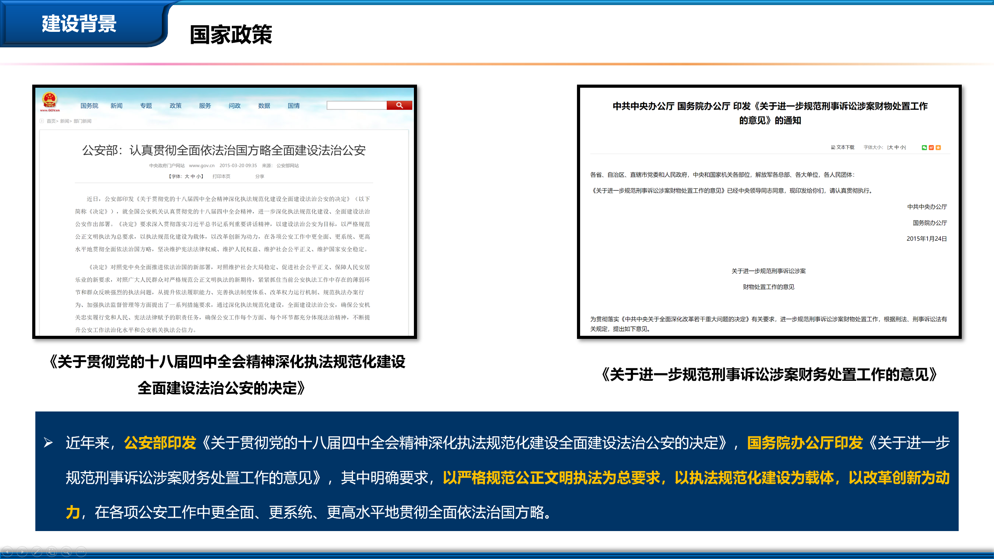Click the green WeChat share icon
Image resolution: width=994 pixels, height=559 pixels.
point(924,148)
